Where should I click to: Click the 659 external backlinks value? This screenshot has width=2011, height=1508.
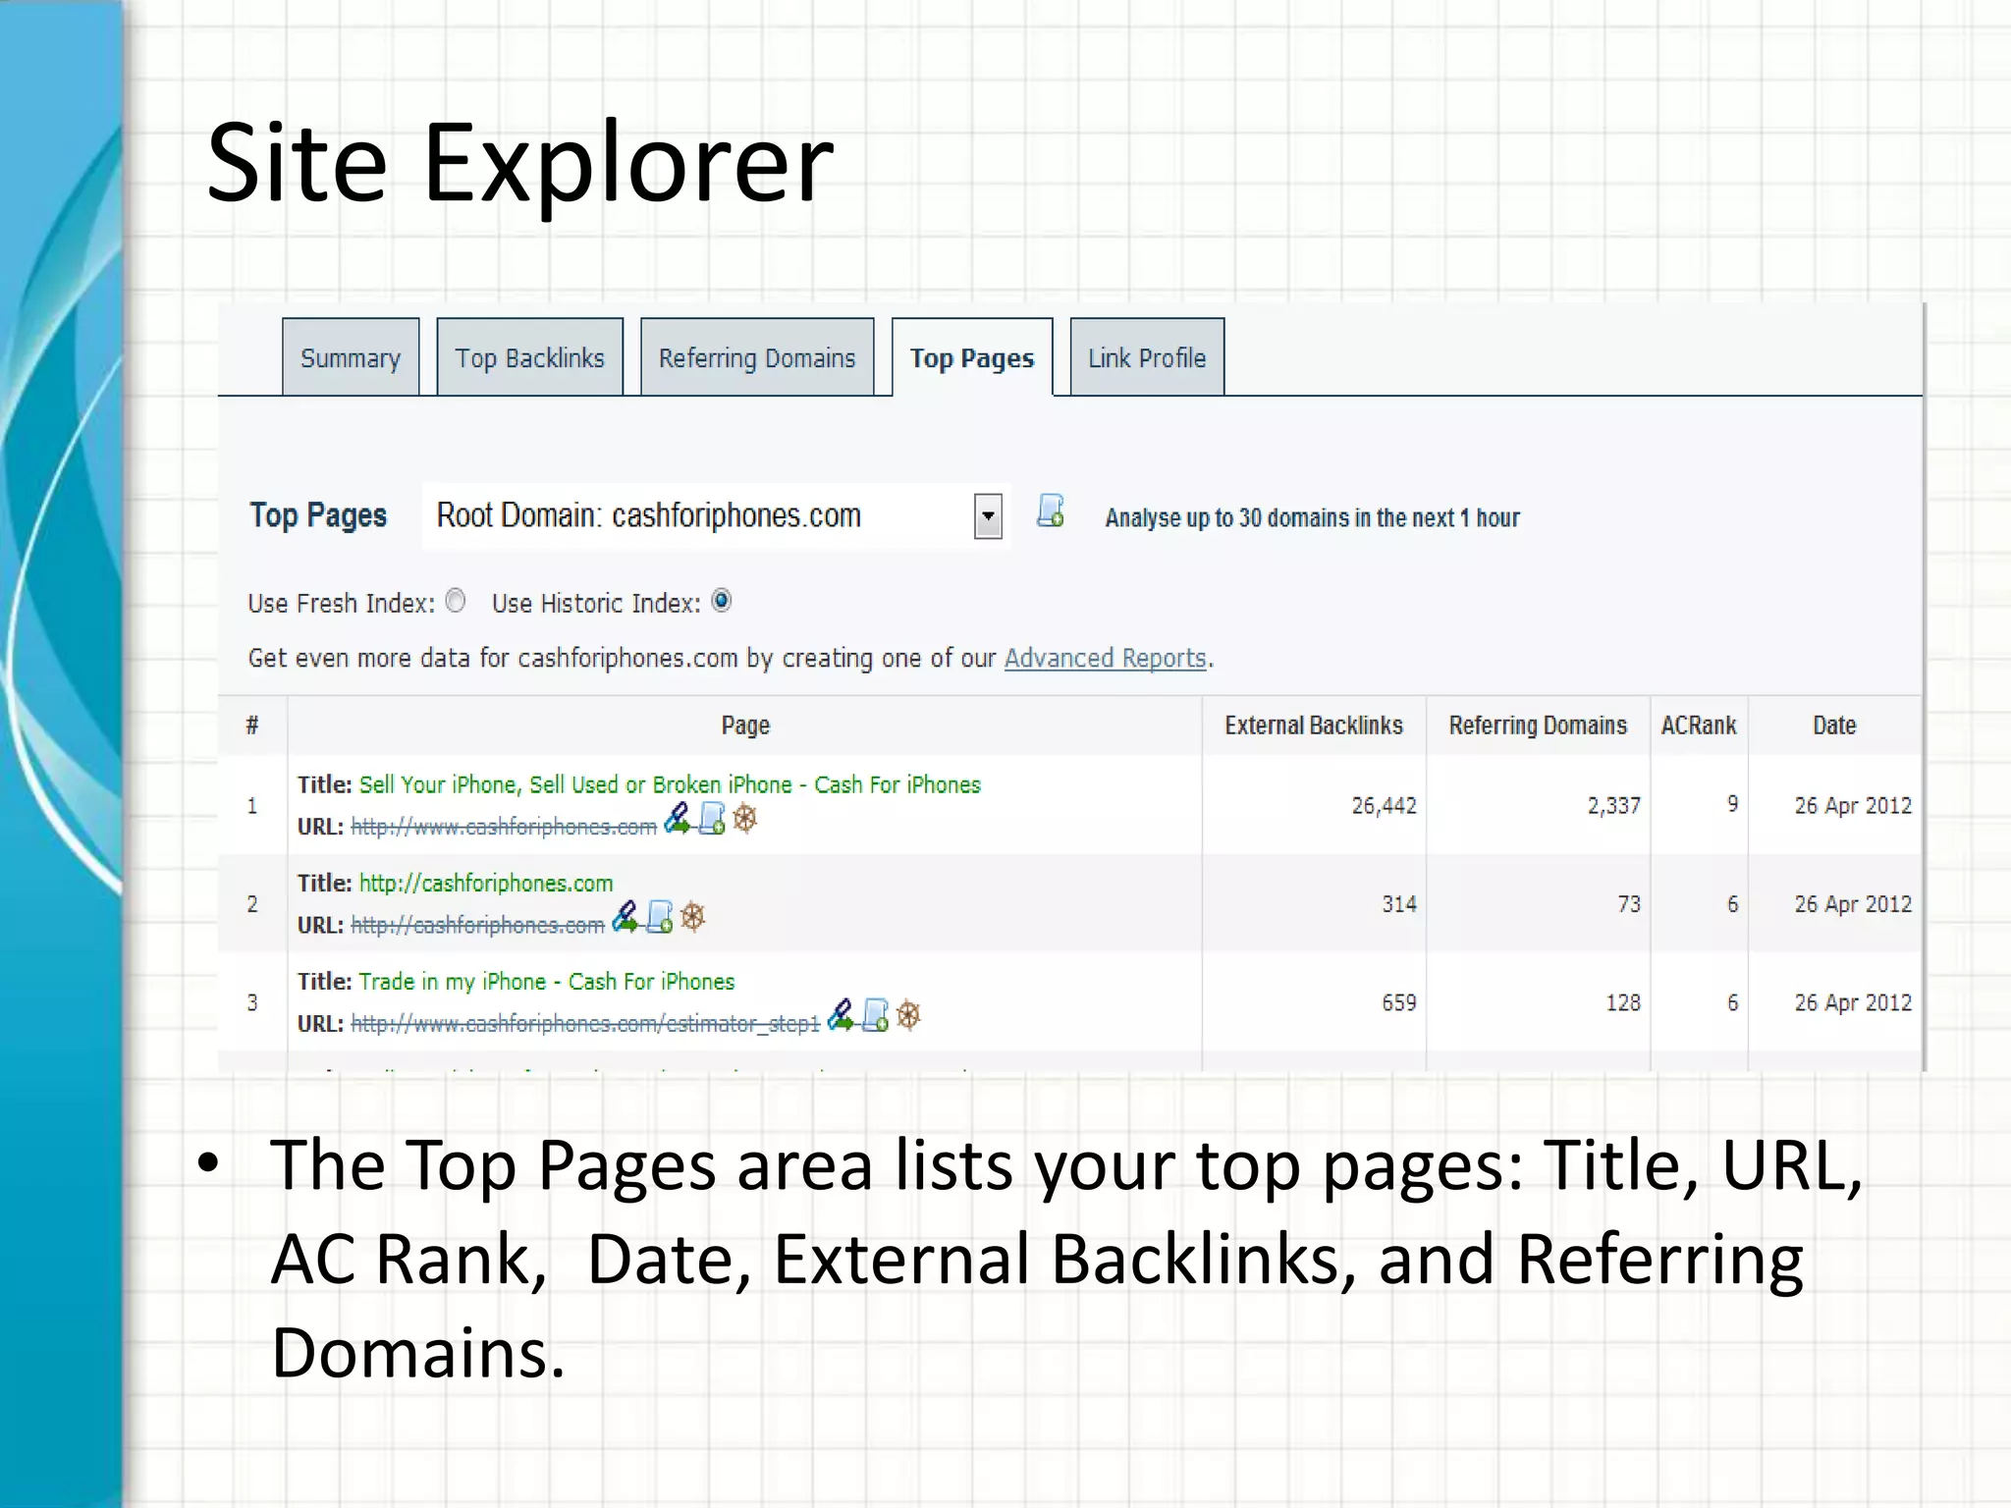click(x=1399, y=1002)
